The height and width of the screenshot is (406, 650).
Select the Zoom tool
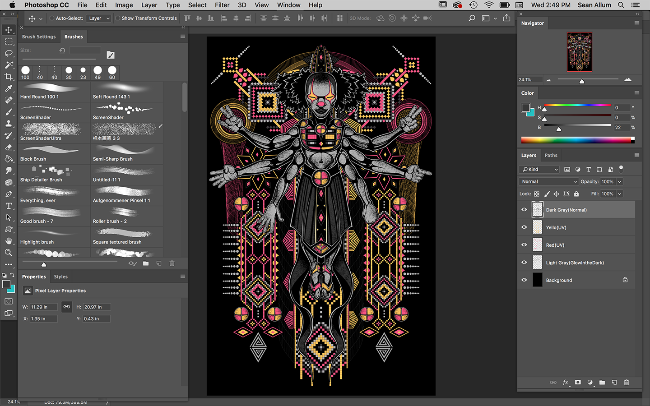(9, 253)
